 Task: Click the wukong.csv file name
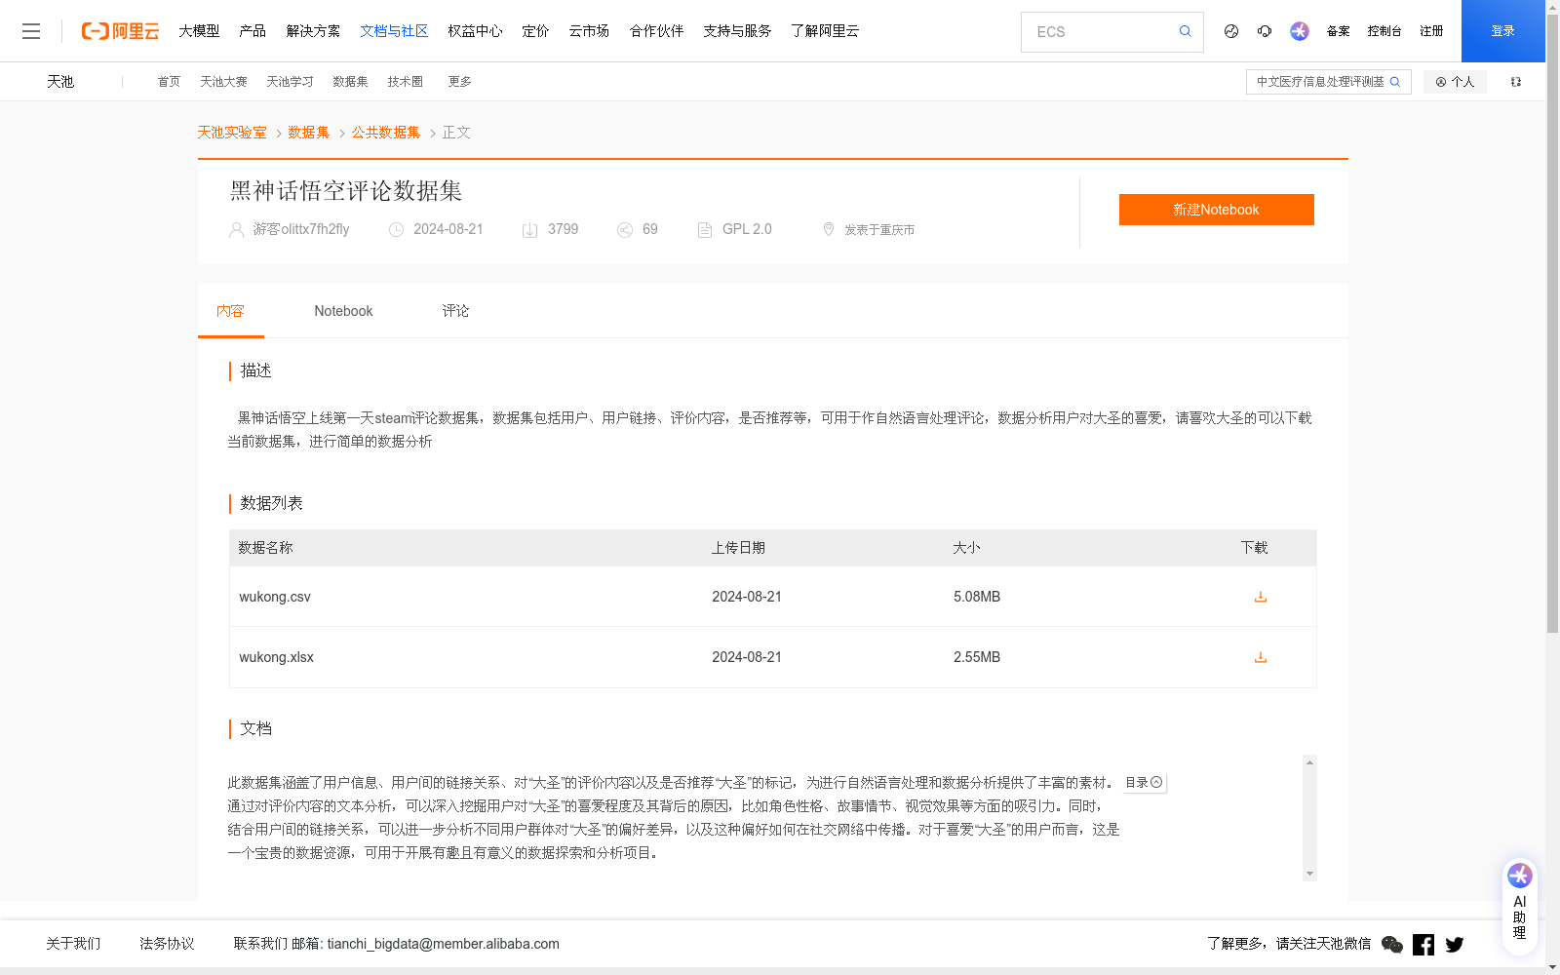[x=275, y=597]
